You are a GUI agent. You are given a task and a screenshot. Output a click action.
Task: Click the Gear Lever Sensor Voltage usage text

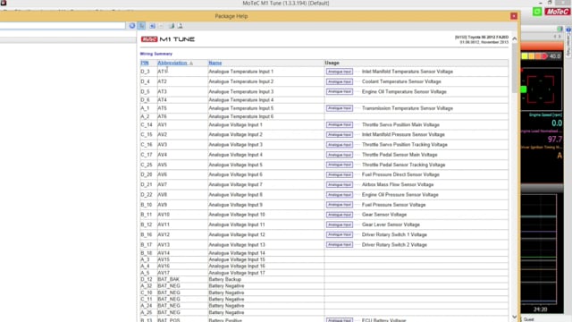391,225
